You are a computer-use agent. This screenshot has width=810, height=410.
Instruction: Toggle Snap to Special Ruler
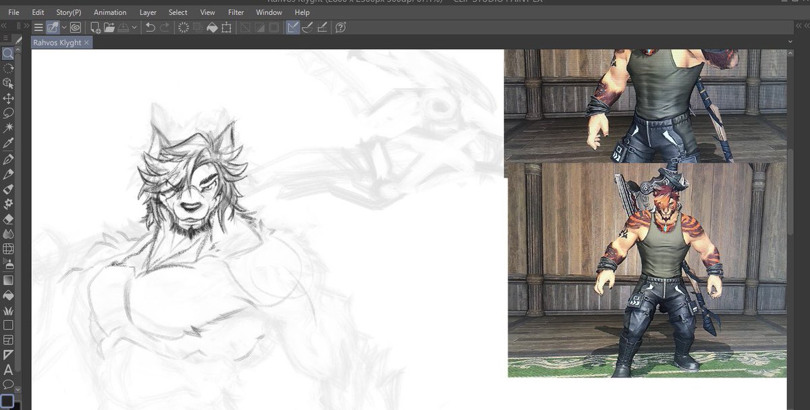pyautogui.click(x=308, y=28)
